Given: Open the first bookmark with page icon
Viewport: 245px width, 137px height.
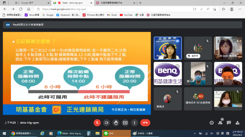Looking at the screenshot, I should [12, 15].
